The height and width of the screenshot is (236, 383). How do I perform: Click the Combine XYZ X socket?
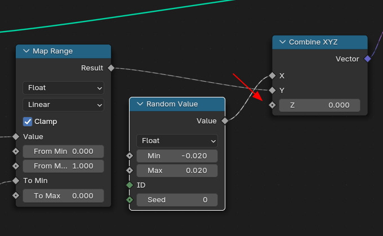(272, 75)
